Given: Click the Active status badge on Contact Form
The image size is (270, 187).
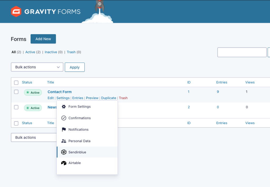Looking at the screenshot, I should [x=33, y=92].
